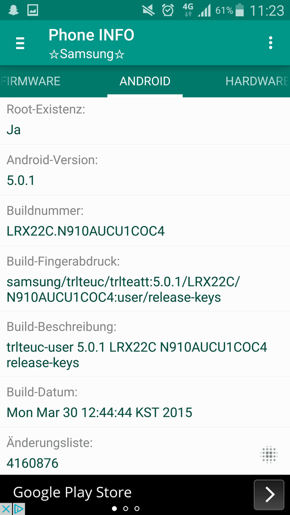Tap the Snapchat notification icon
Viewport: 290px width, 515px height.
(x=13, y=10)
